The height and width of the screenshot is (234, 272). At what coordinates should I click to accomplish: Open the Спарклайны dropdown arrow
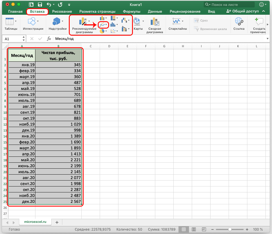183,21
